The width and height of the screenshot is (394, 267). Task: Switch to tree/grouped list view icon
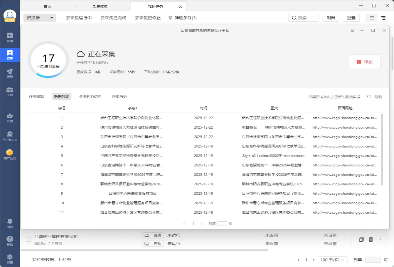pyautogui.click(x=383, y=18)
